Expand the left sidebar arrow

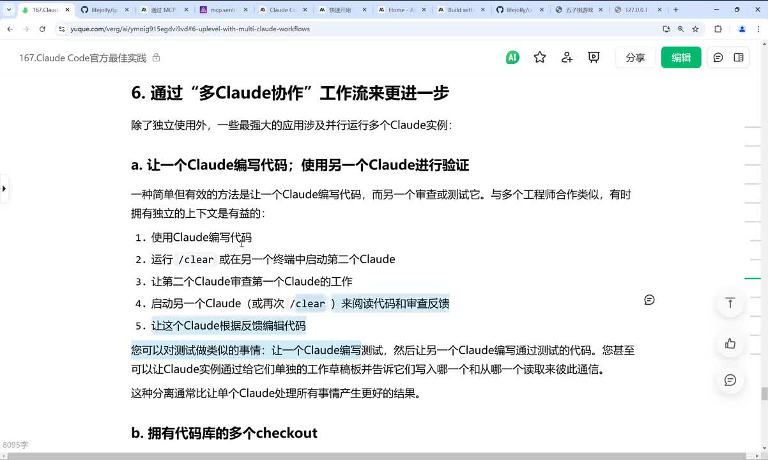[x=4, y=188]
